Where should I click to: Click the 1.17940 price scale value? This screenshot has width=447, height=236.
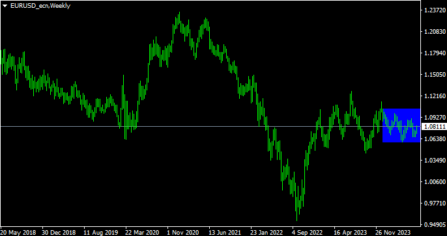tap(435, 53)
